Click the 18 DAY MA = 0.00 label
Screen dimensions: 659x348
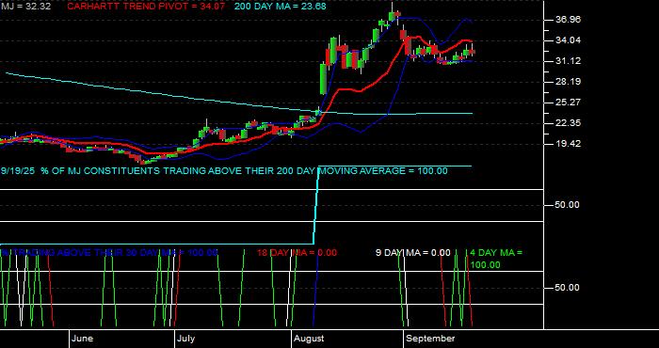click(297, 253)
